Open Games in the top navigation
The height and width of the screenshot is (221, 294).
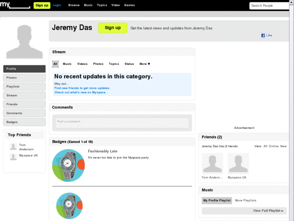tap(129, 5)
